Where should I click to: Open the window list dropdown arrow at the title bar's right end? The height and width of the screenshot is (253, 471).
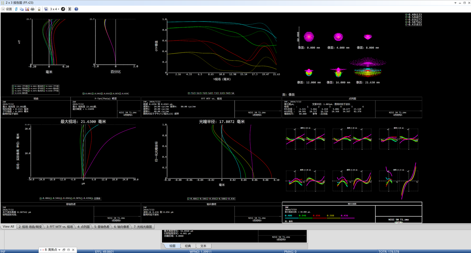tap(456, 3)
